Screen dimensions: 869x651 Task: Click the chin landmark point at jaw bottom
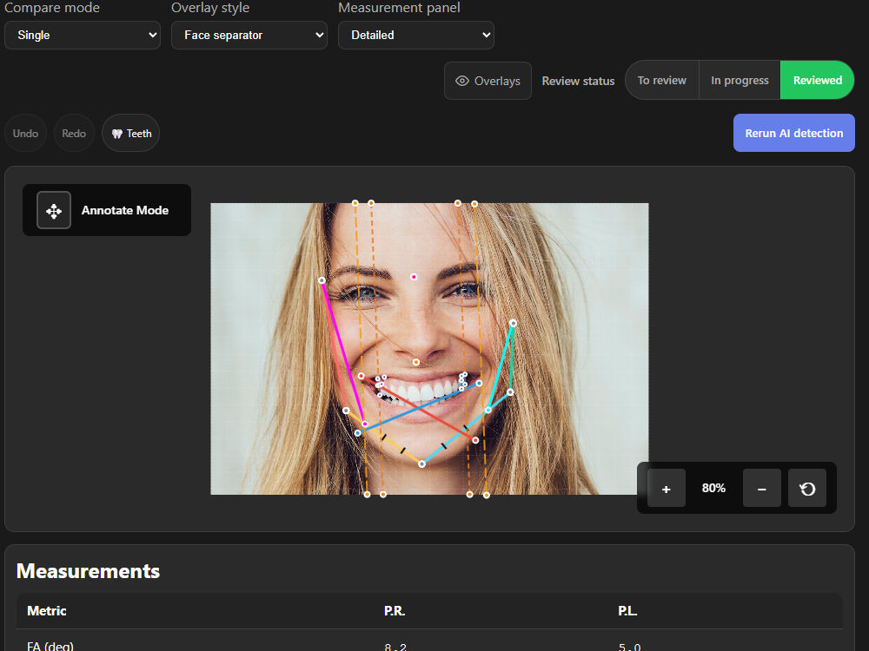tap(421, 464)
